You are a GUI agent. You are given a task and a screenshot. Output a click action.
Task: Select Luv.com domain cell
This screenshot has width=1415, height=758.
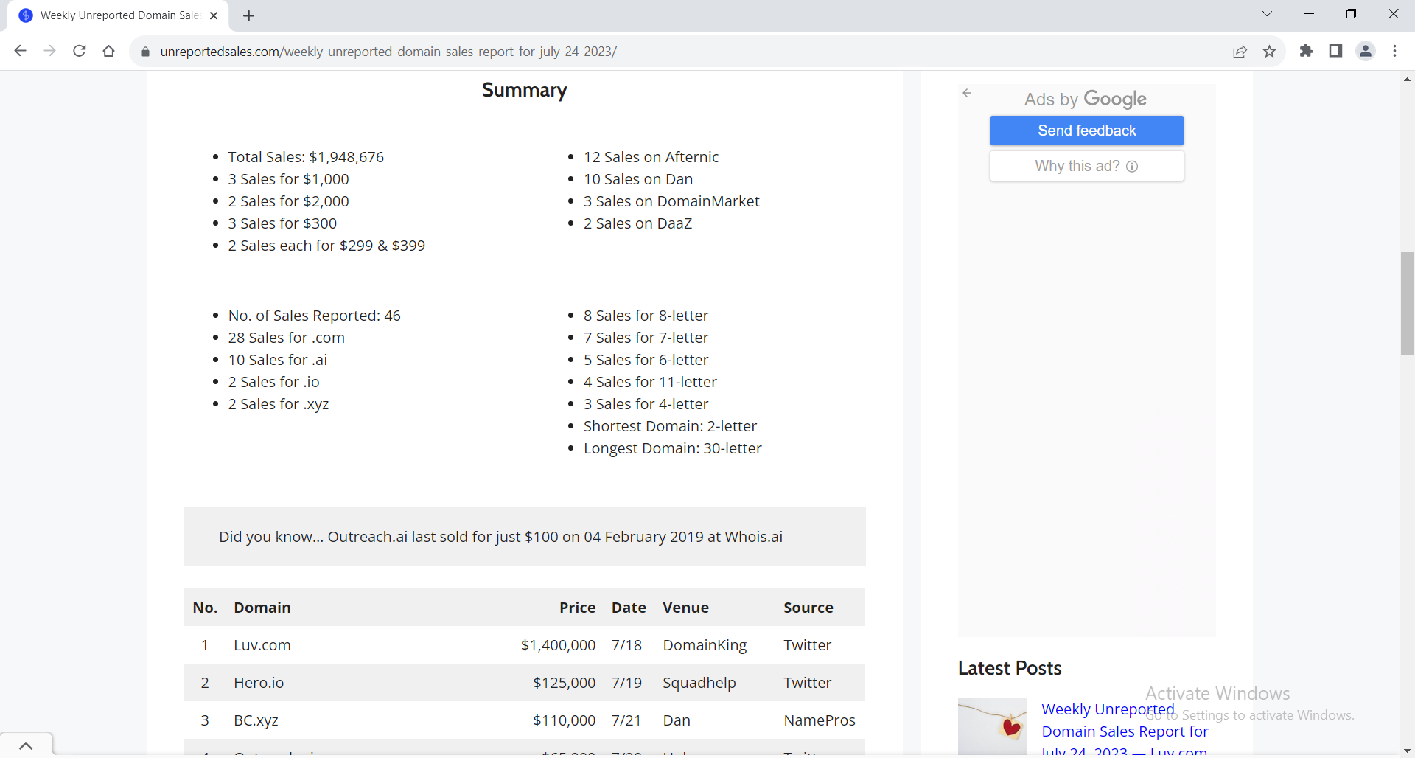click(x=262, y=645)
